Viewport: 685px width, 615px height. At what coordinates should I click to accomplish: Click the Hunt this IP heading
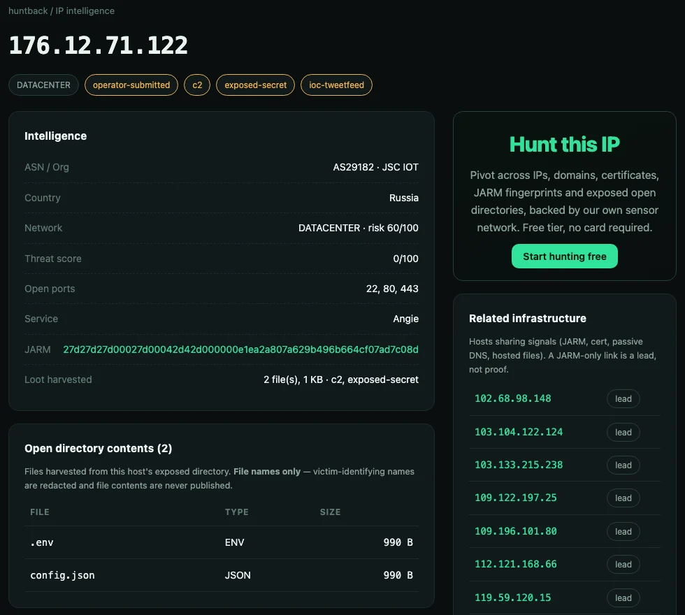pos(565,145)
